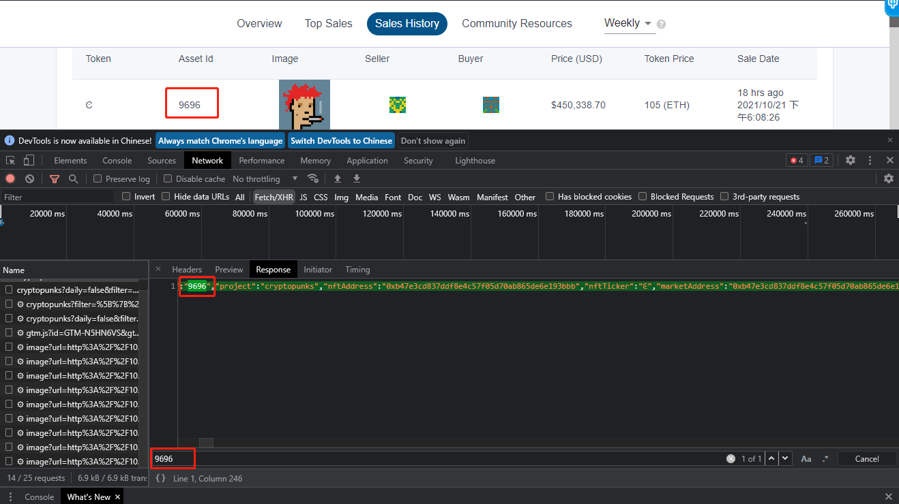
Task: Dismiss the language info bar
Action: pos(889,140)
